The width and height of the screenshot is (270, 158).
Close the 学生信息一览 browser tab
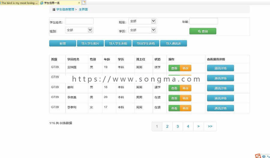click(x=79, y=3)
